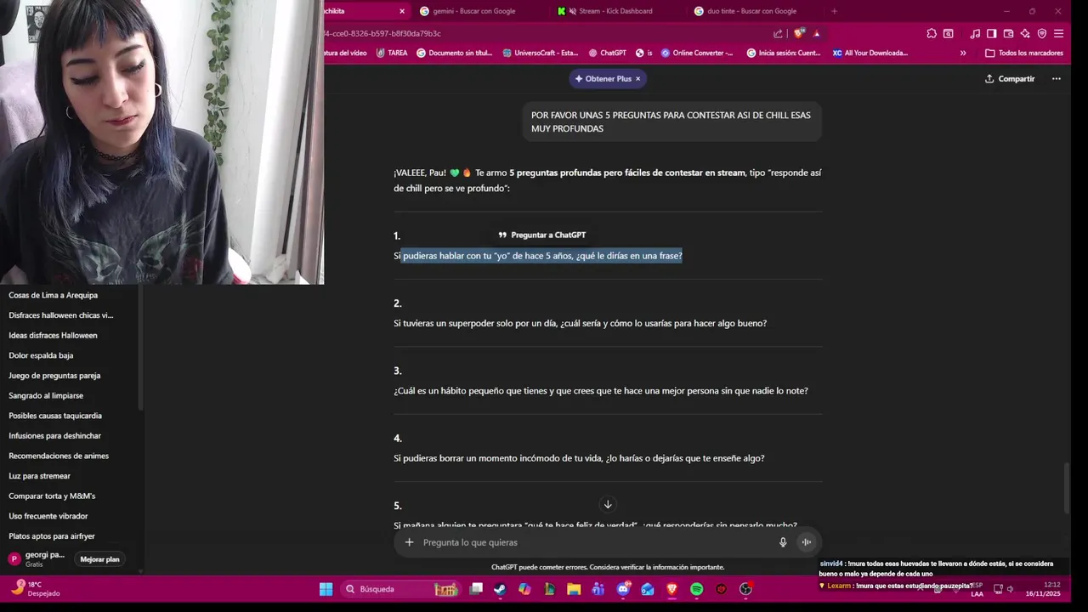Image resolution: width=1088 pixels, height=612 pixels.
Task: Open Brave Wallet icon in toolbar
Action: coord(1008,33)
